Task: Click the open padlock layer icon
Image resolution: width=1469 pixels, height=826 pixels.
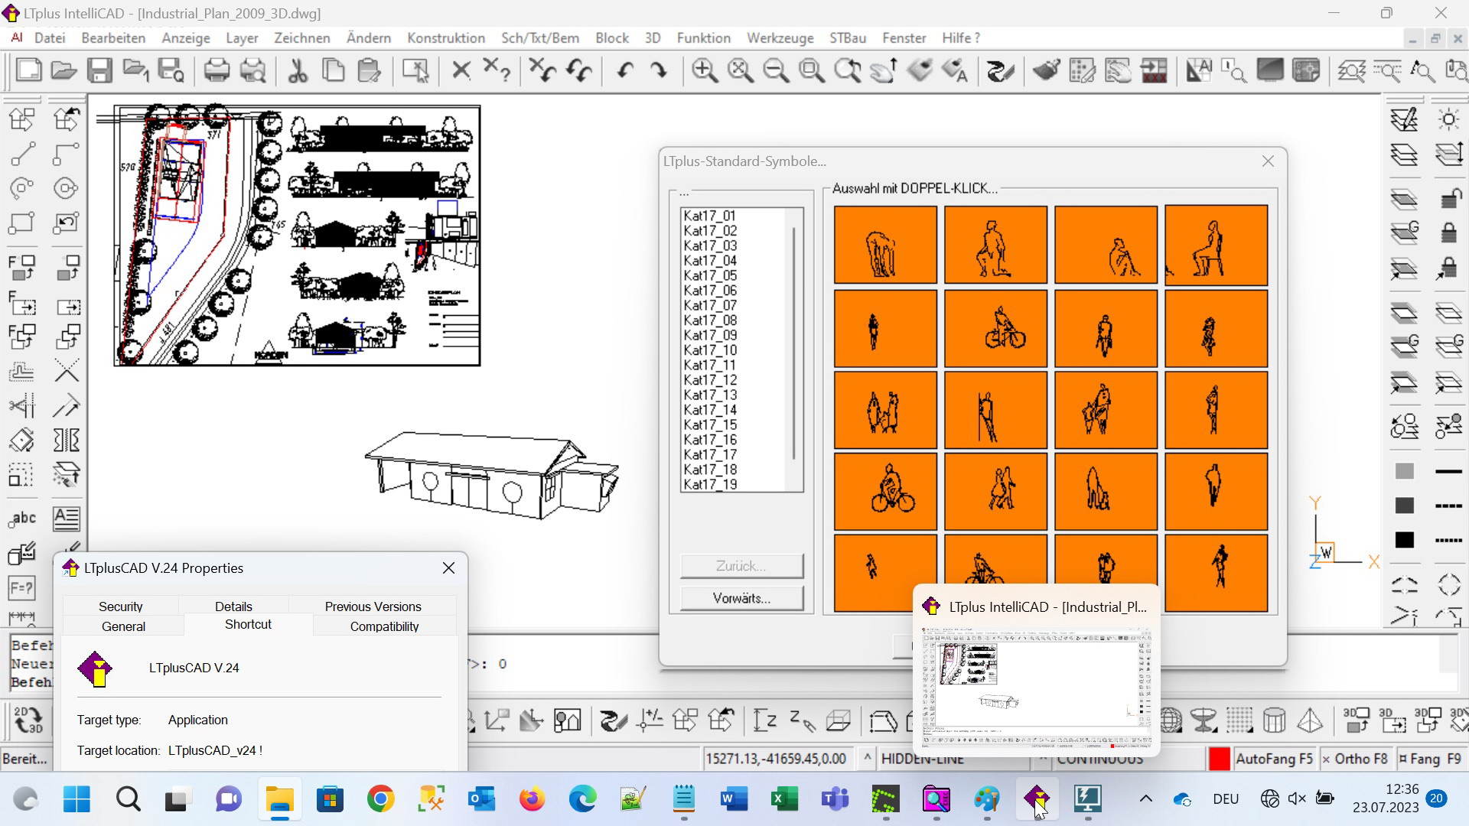Action: click(1451, 198)
